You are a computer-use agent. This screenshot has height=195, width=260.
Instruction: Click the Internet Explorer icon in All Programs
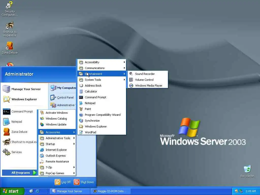point(42,150)
